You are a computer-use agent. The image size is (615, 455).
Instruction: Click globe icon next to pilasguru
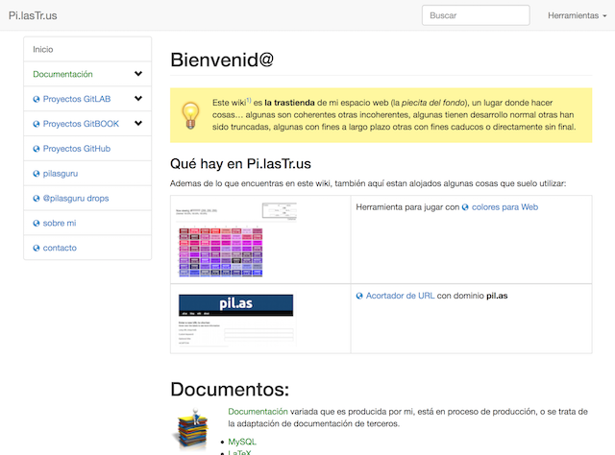(37, 174)
